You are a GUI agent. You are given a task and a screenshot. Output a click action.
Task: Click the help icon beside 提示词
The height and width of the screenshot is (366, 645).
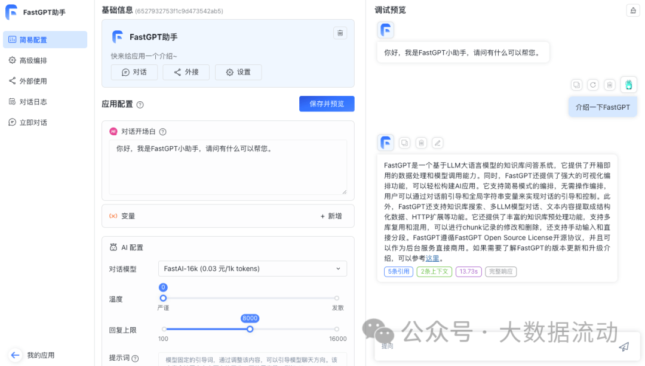coord(135,358)
